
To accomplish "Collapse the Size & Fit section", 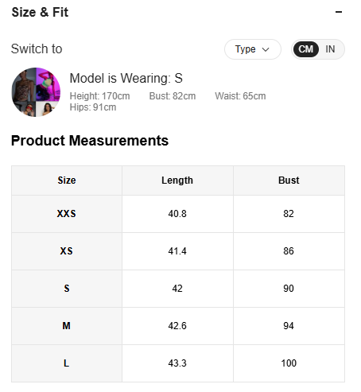I will 339,12.
